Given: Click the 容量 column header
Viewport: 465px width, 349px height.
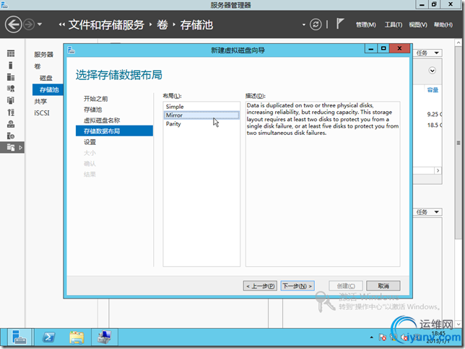Looking at the screenshot, I should 433,90.
